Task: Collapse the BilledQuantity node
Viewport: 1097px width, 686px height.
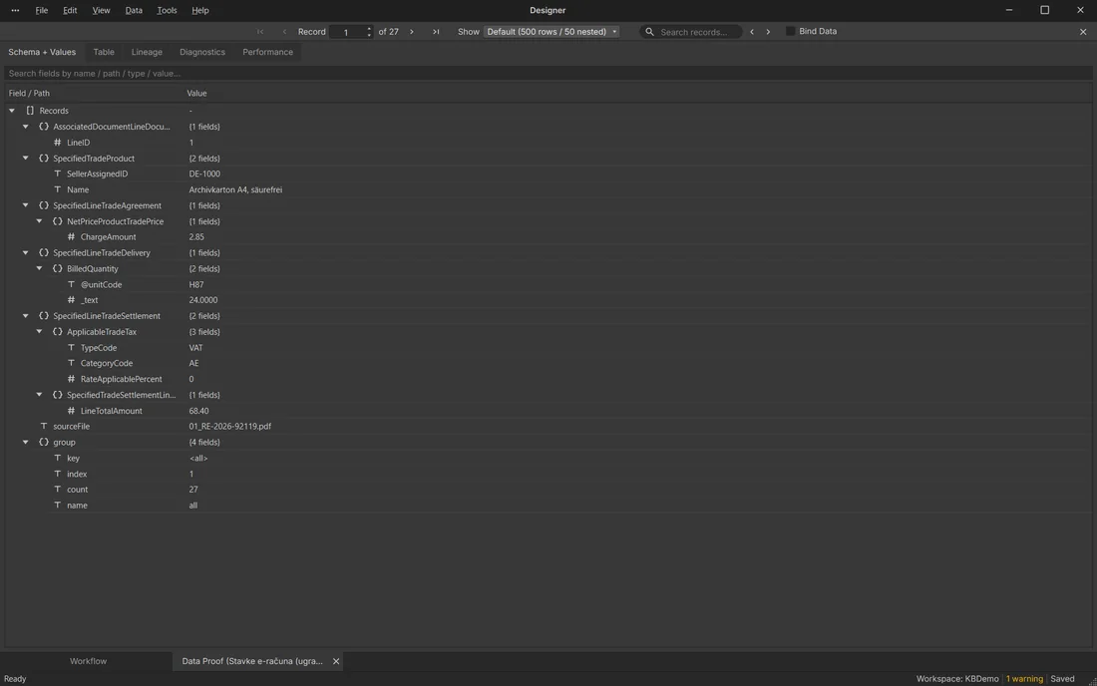Action: 39,268
